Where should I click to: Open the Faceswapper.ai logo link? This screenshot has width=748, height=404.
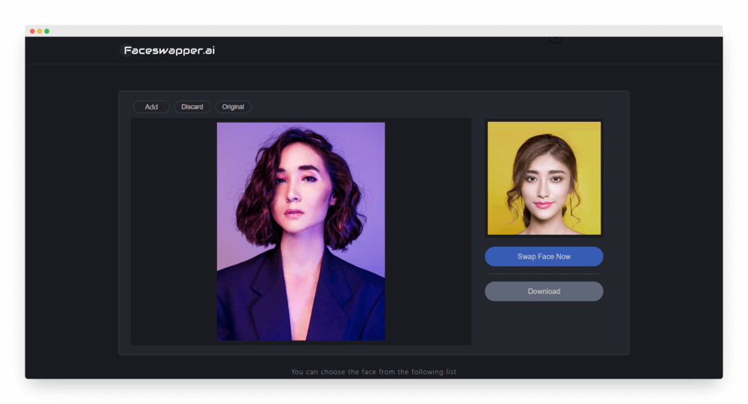point(169,51)
